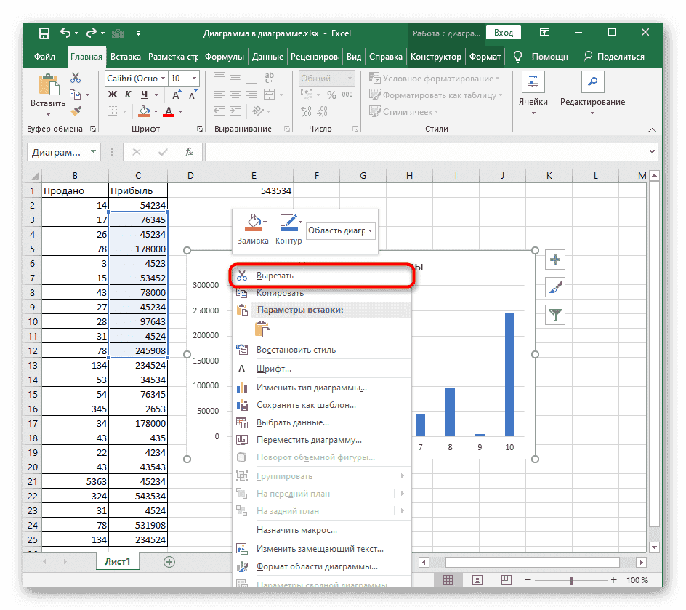
Task: Toggle italic К formatting
Action: click(129, 95)
